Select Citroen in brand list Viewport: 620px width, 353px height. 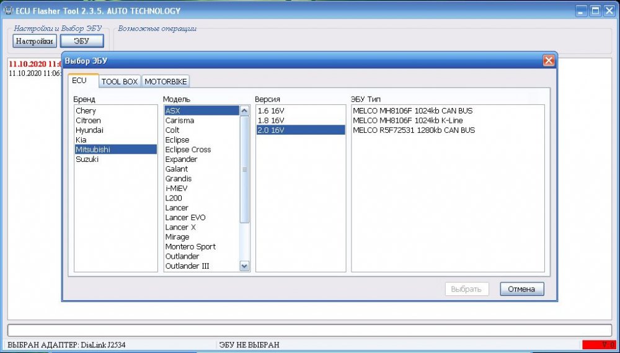tap(115, 120)
